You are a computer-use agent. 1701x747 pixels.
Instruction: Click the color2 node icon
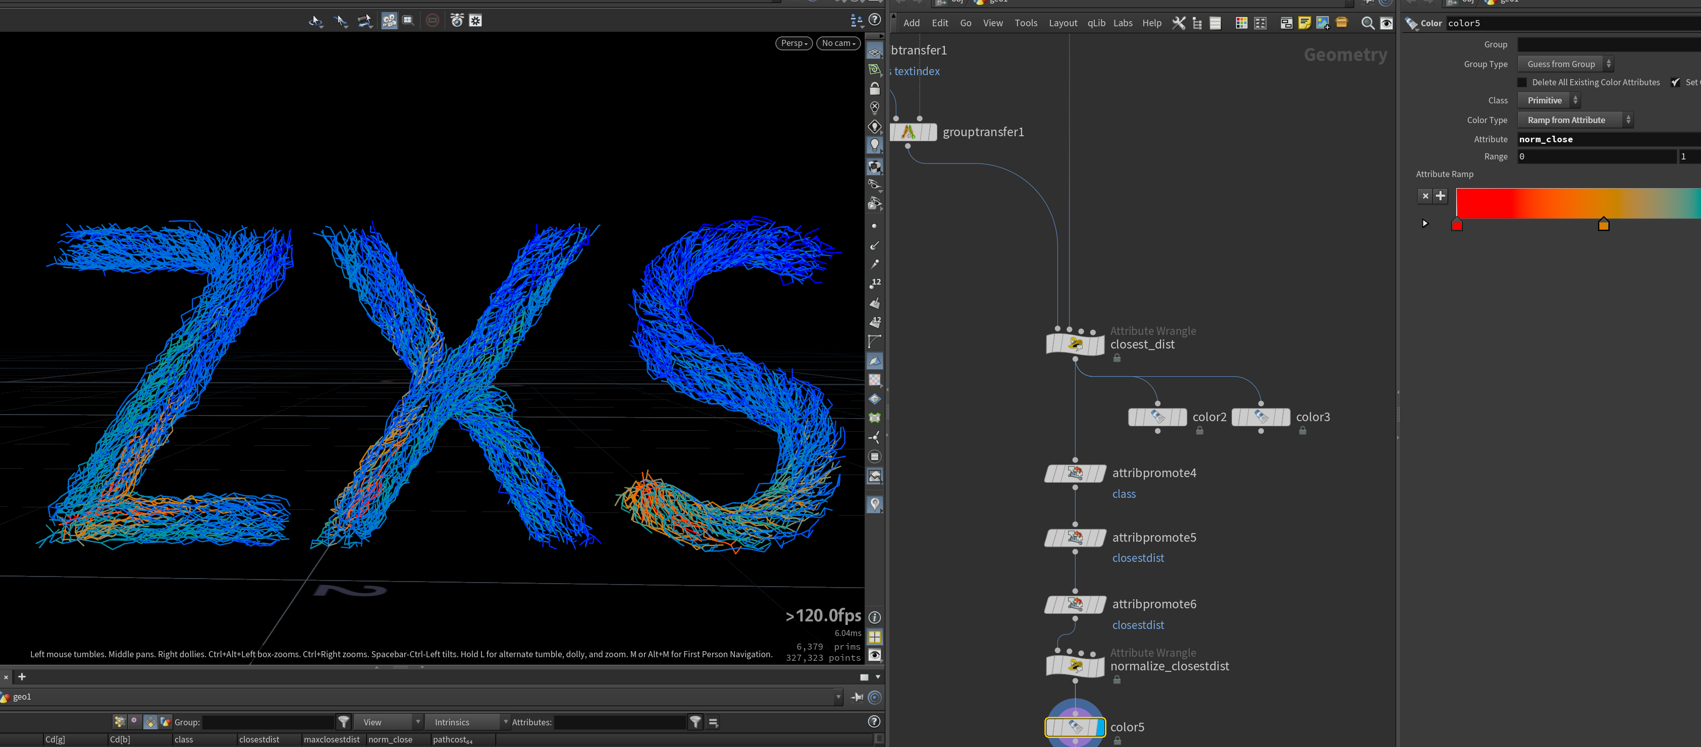(x=1157, y=417)
